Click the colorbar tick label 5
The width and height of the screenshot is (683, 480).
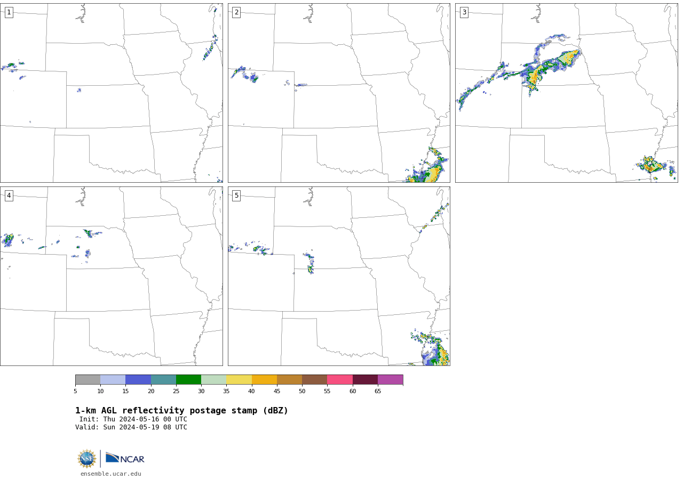click(75, 392)
